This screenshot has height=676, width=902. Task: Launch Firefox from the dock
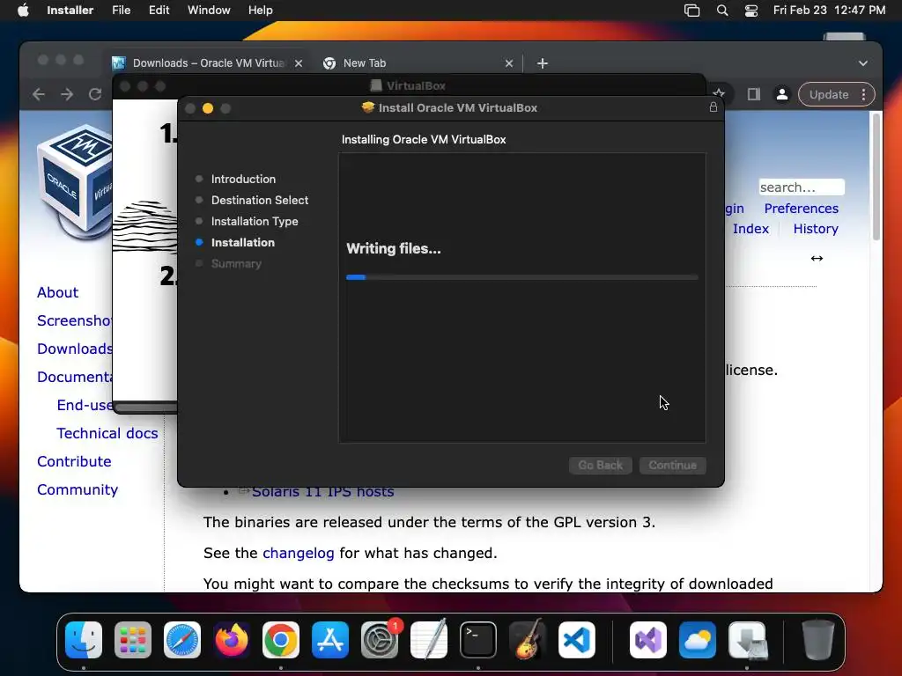(232, 640)
